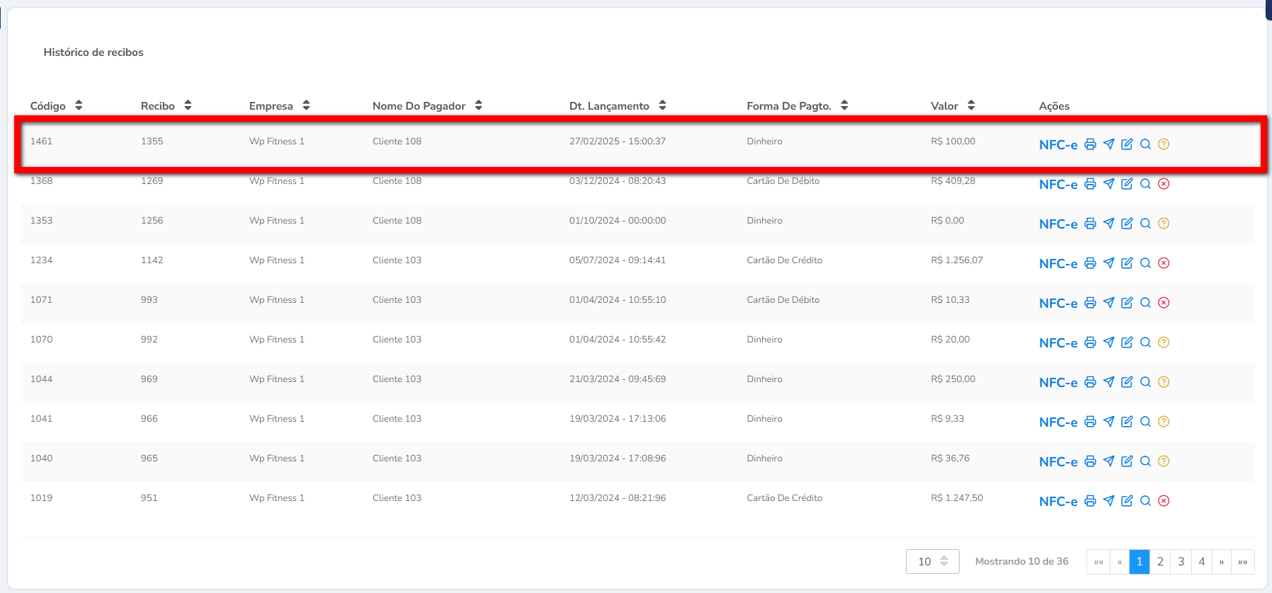Go to page 2 of receipts
Image resolution: width=1272 pixels, height=593 pixels.
[x=1160, y=562]
